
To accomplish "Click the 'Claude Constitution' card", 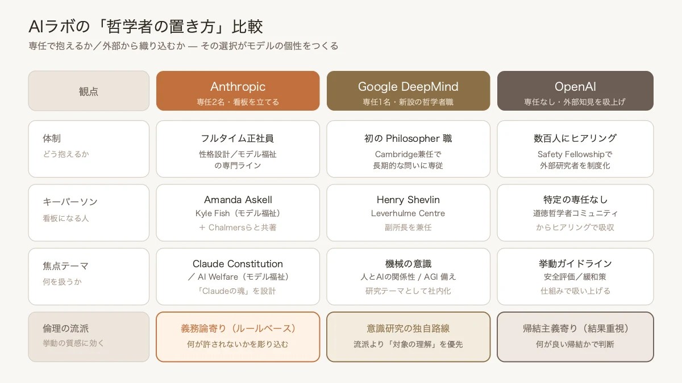I will [x=238, y=276].
